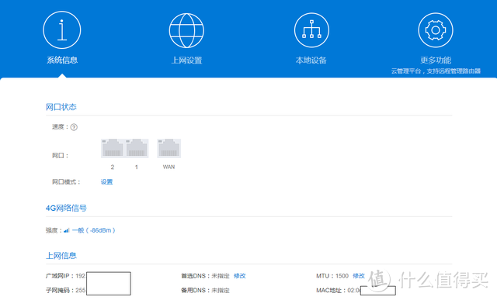Switch to the 系统信息 tab label
Image resolution: width=497 pixels, height=300 pixels.
[x=62, y=60]
